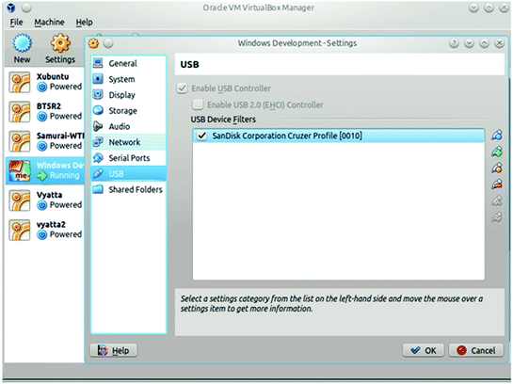This screenshot has width=513, height=384.
Task: Select the vyatta2 virtual machine
Action: click(x=45, y=230)
